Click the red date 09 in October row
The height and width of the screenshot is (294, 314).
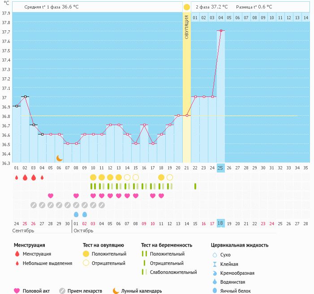coord(144,224)
